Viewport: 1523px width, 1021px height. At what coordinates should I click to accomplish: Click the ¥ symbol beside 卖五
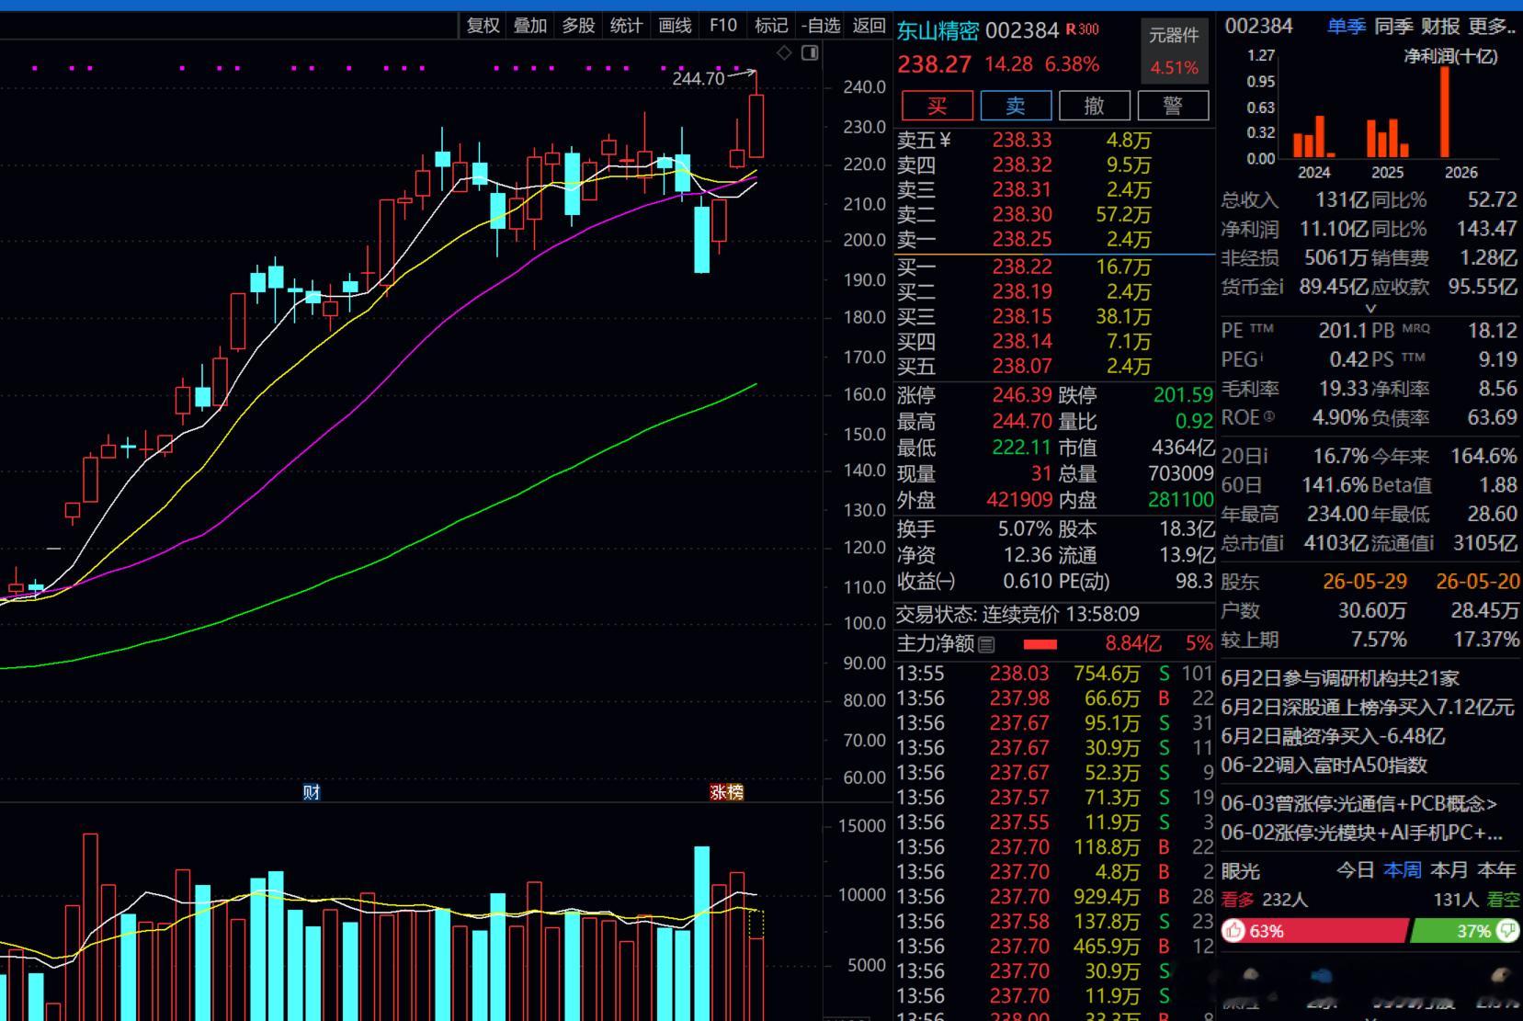coord(946,140)
